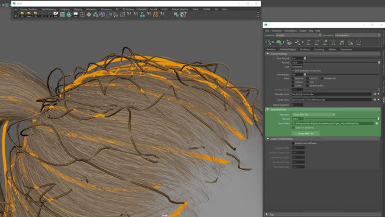Enable the Culled draw checkbox
Image resolution: width=385 pixels, height=217 pixels.
[293, 86]
